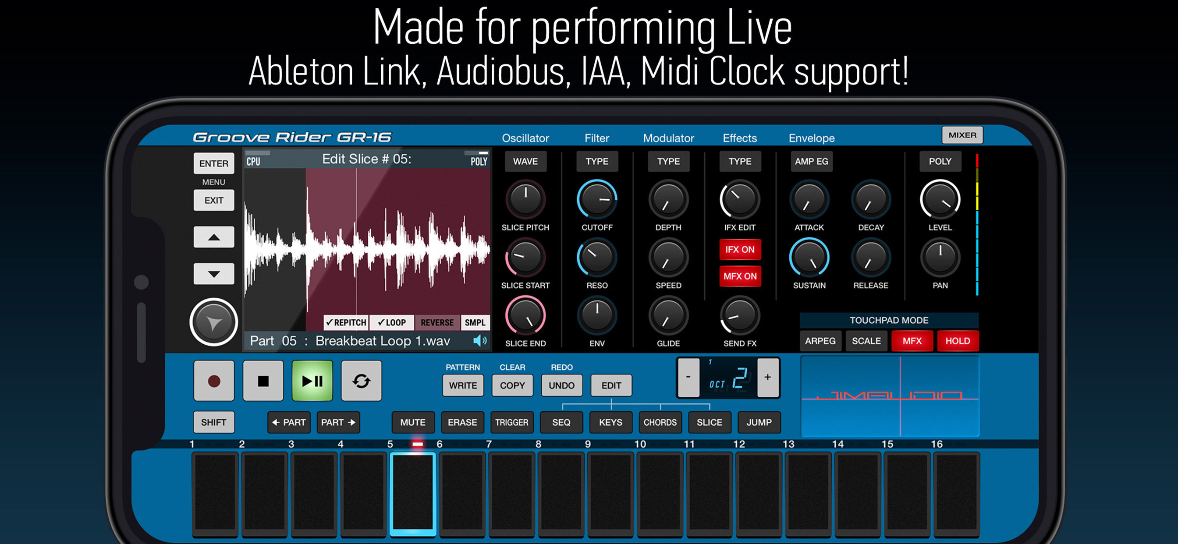Click the SUSTAIN knob
1178x544 pixels.
tap(809, 258)
